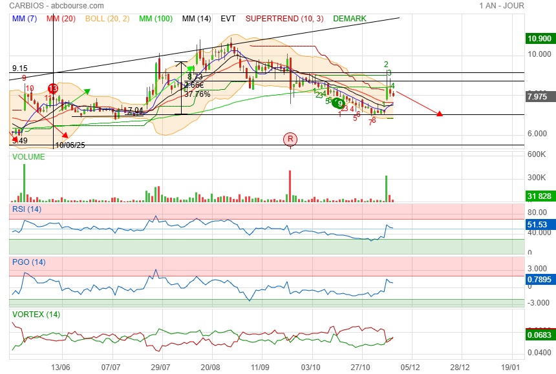Image resolution: width=556 pixels, height=374 pixels.
Task: Open the PGO (14) panel label
Action: [x=29, y=262]
